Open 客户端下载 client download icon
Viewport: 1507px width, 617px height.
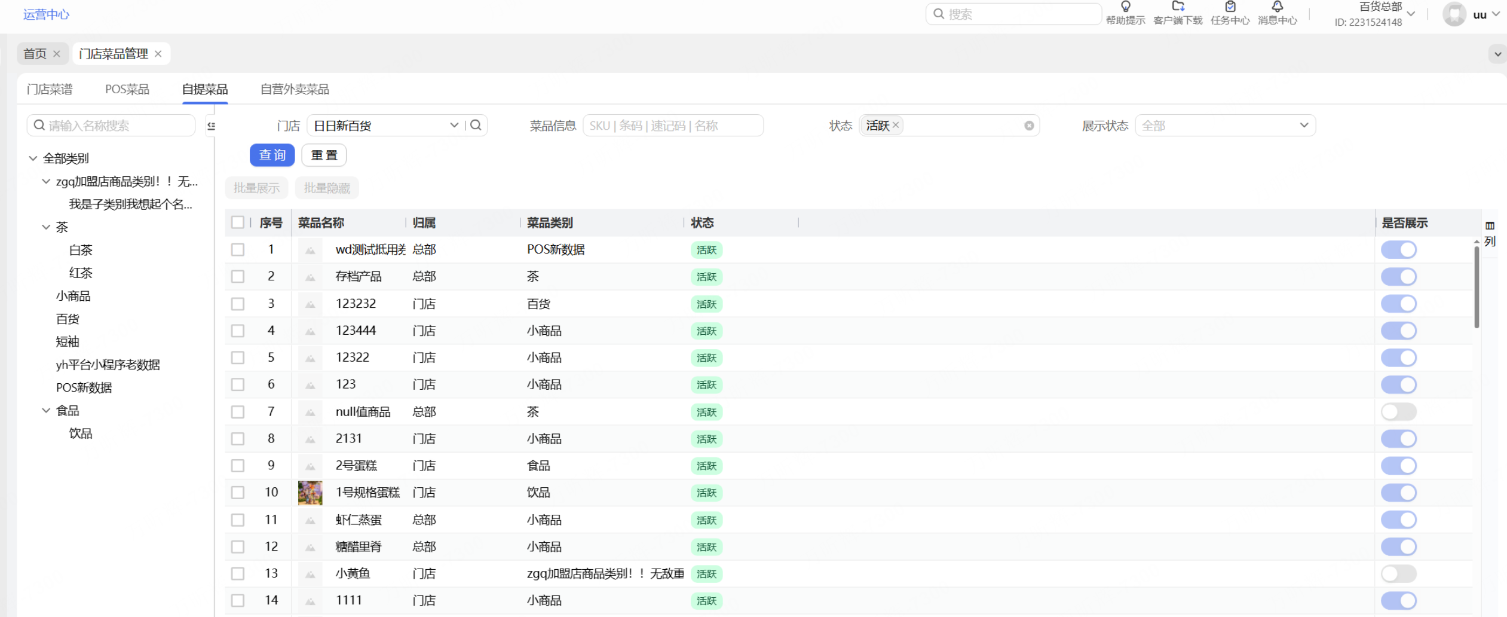[1178, 7]
